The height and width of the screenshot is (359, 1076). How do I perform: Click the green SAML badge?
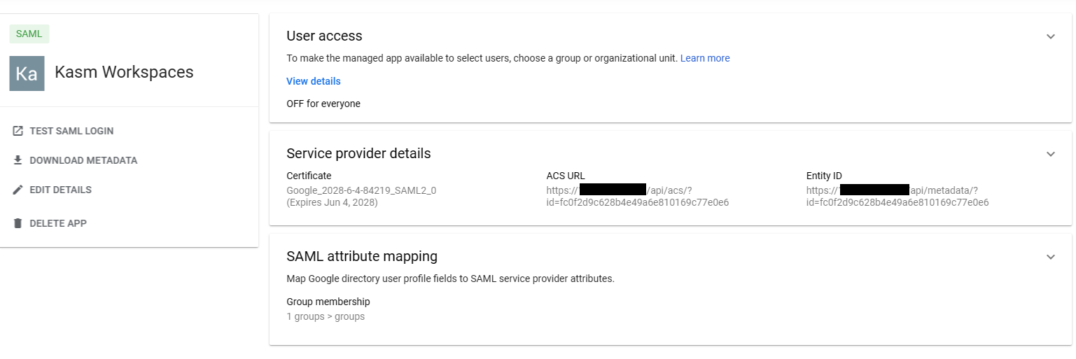[x=29, y=34]
